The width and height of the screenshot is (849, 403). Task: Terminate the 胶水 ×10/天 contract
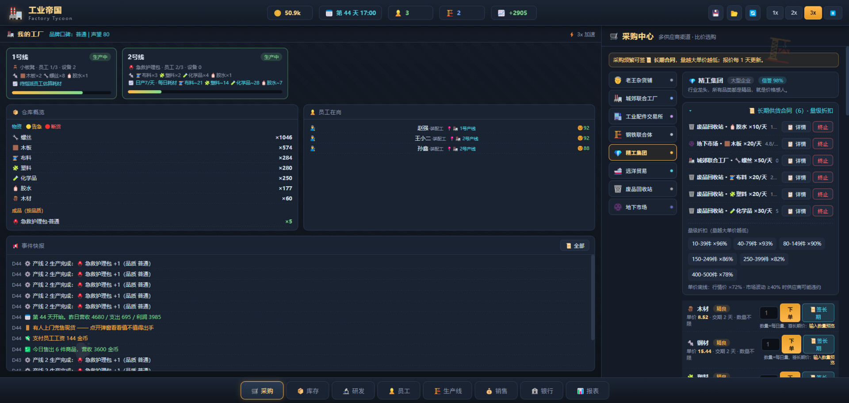pyautogui.click(x=822, y=127)
